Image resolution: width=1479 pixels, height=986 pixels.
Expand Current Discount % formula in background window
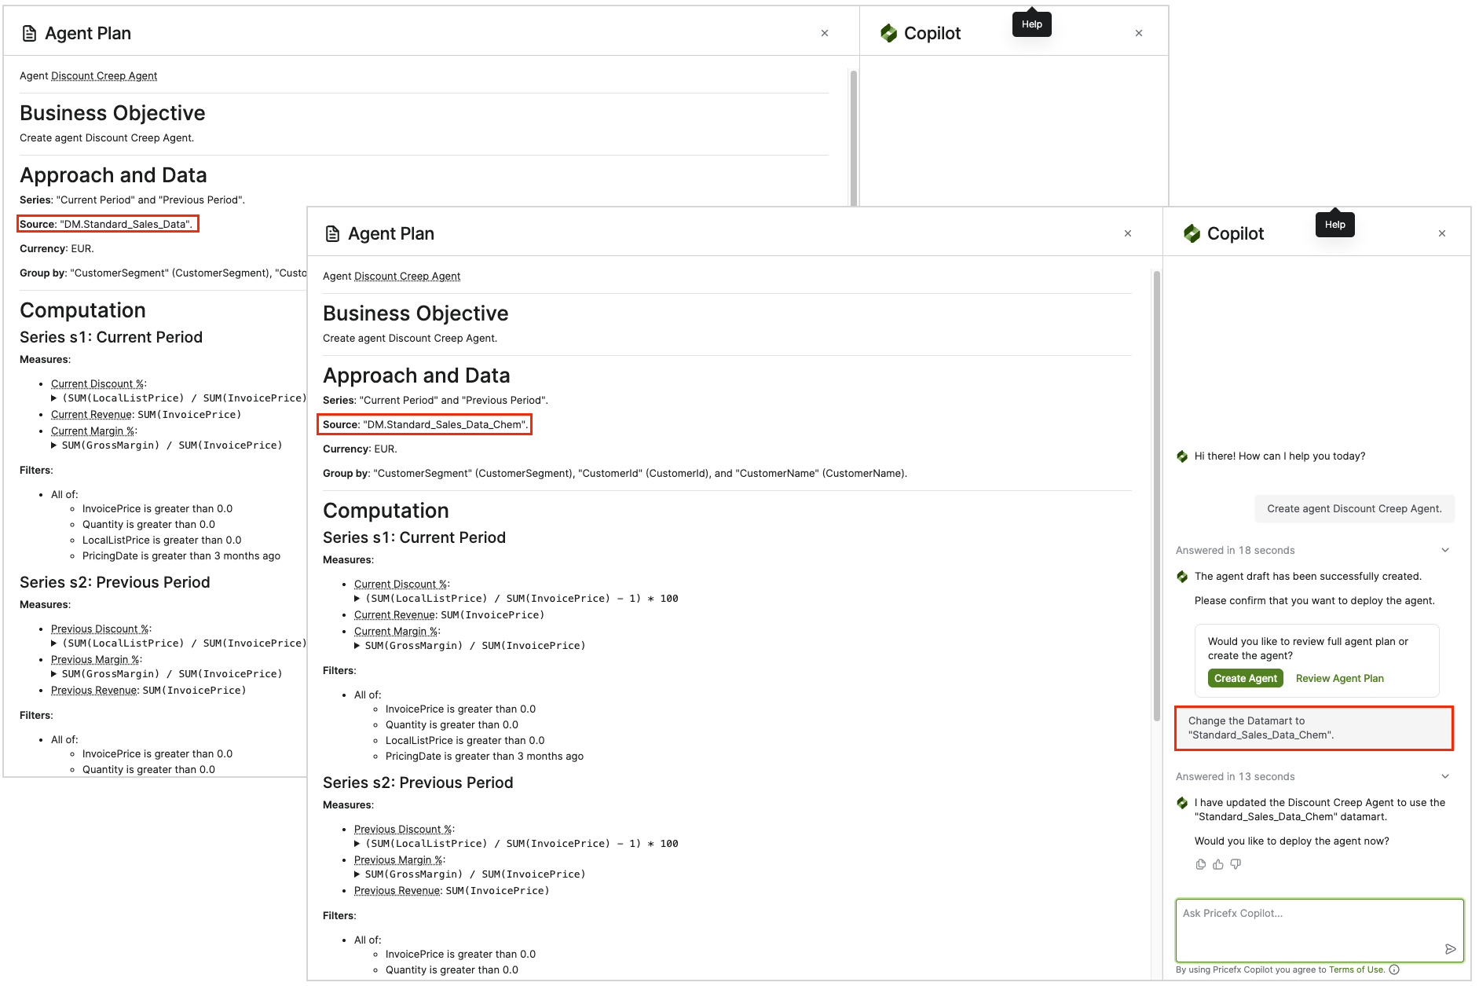54,398
